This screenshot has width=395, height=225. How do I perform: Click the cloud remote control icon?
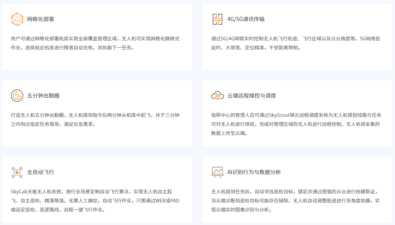tap(217, 96)
